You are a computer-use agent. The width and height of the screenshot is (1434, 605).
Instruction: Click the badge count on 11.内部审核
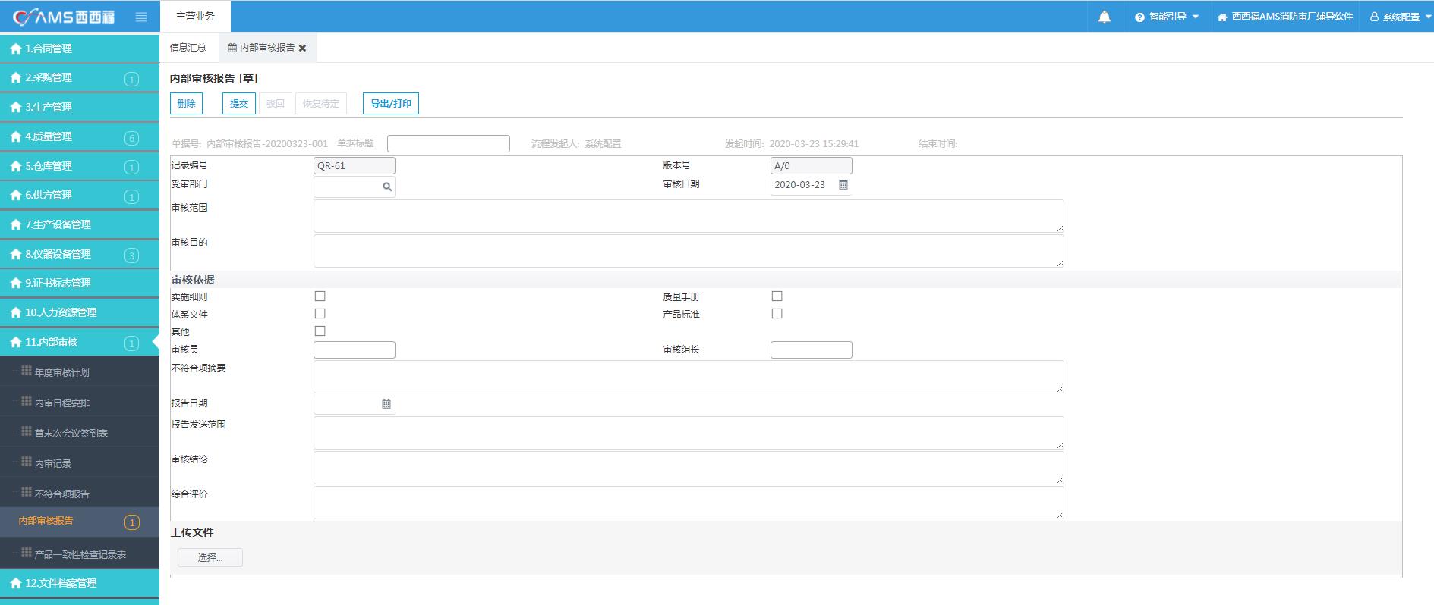131,343
